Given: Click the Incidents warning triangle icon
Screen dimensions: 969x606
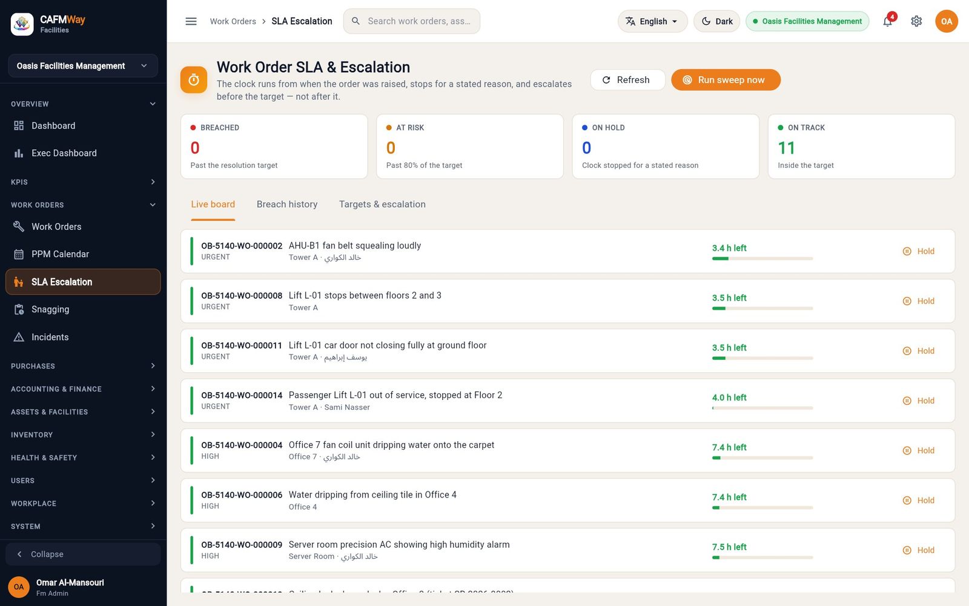Looking at the screenshot, I should 19,337.
